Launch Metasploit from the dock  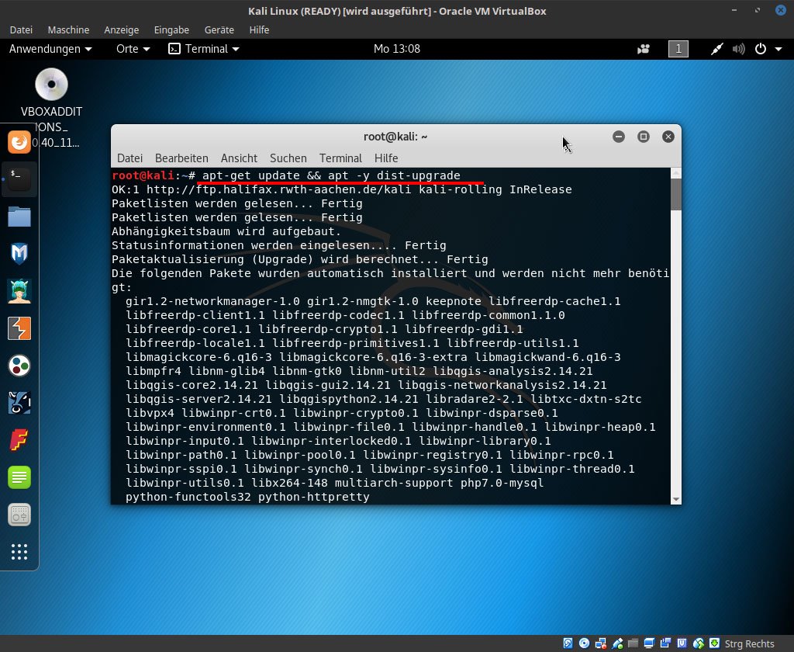pyautogui.click(x=19, y=254)
